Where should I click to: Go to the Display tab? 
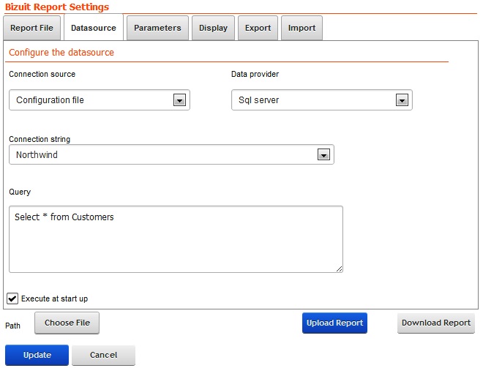(213, 28)
